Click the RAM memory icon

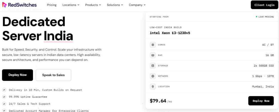click(x=153, y=55)
